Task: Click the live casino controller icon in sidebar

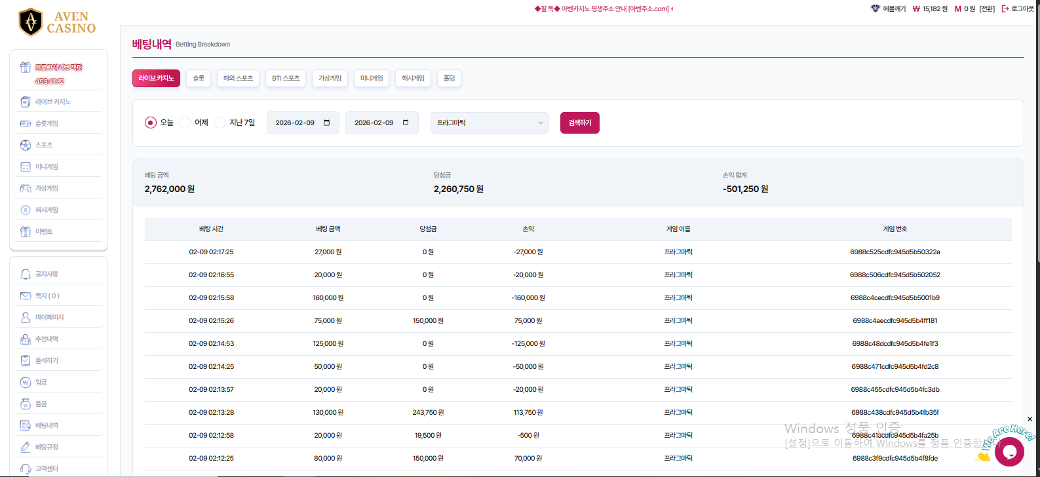Action: 26,102
